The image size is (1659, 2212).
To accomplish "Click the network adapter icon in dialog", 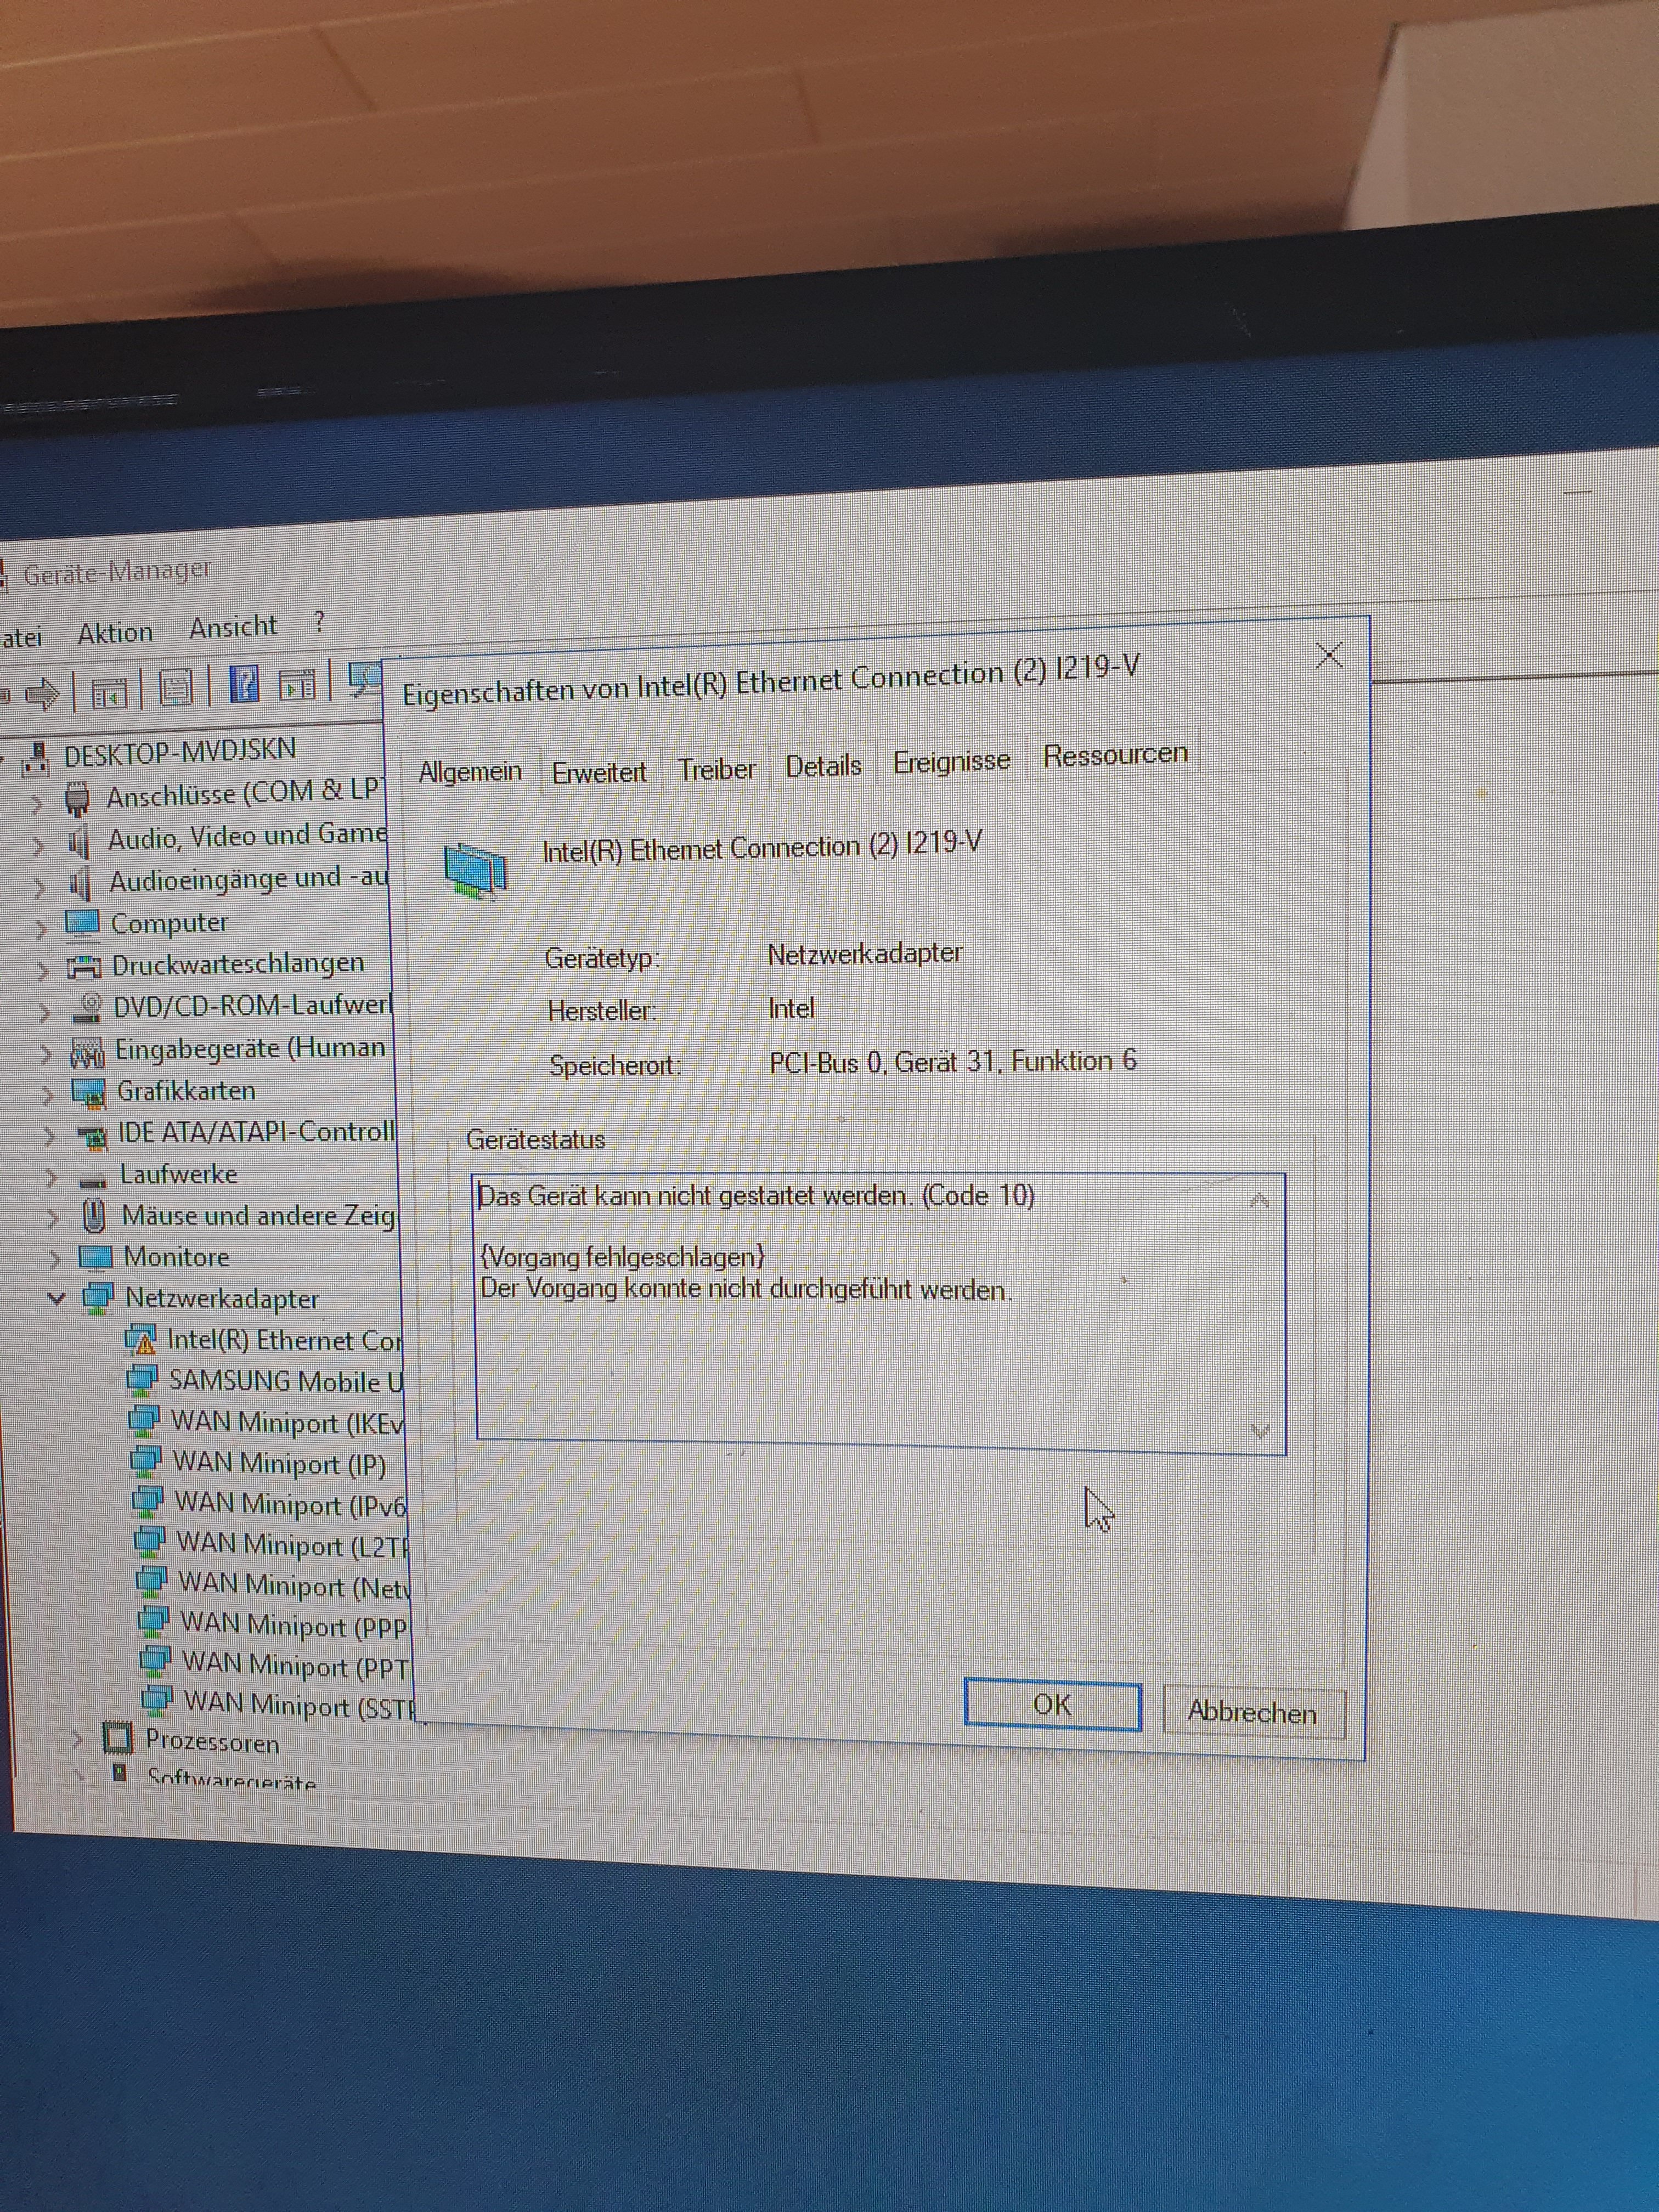I will coord(475,868).
